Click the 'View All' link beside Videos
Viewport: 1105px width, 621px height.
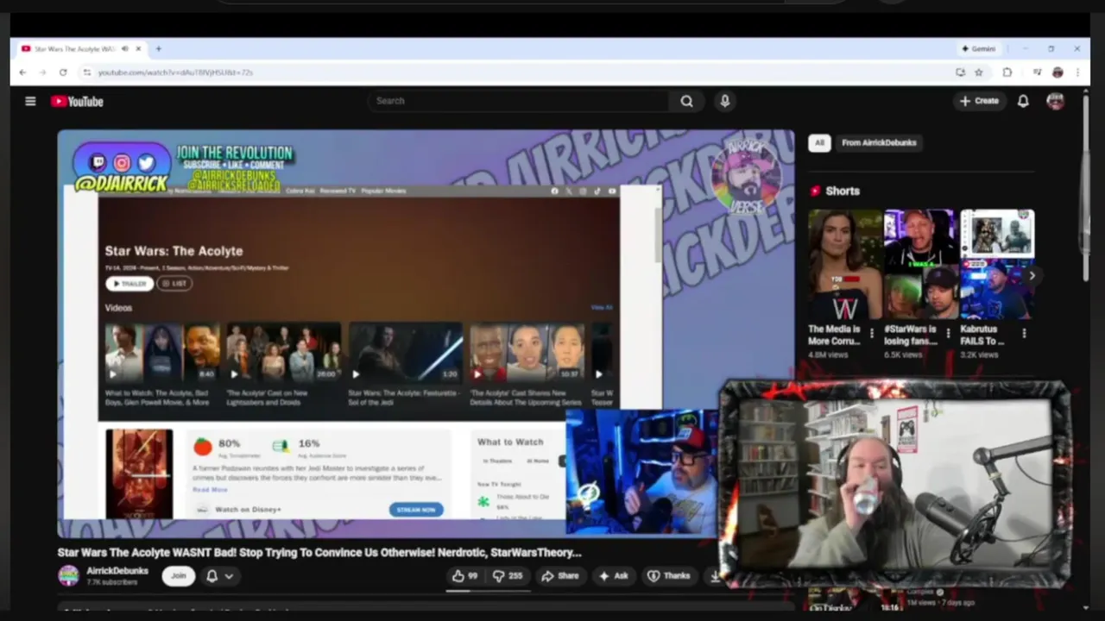click(x=602, y=308)
